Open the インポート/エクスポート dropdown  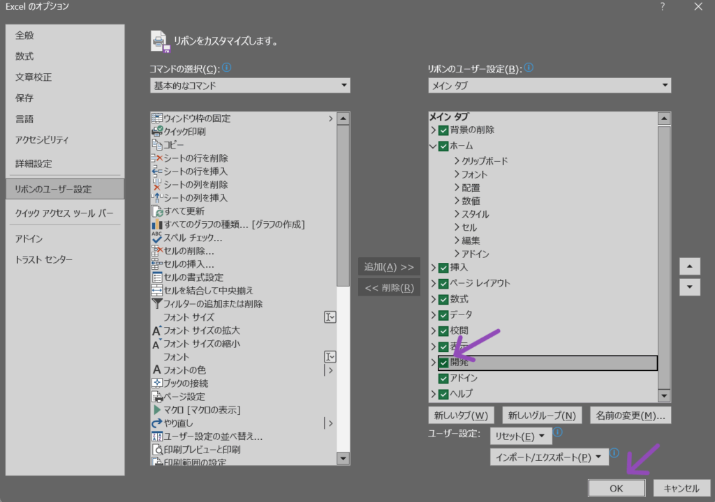(x=549, y=457)
